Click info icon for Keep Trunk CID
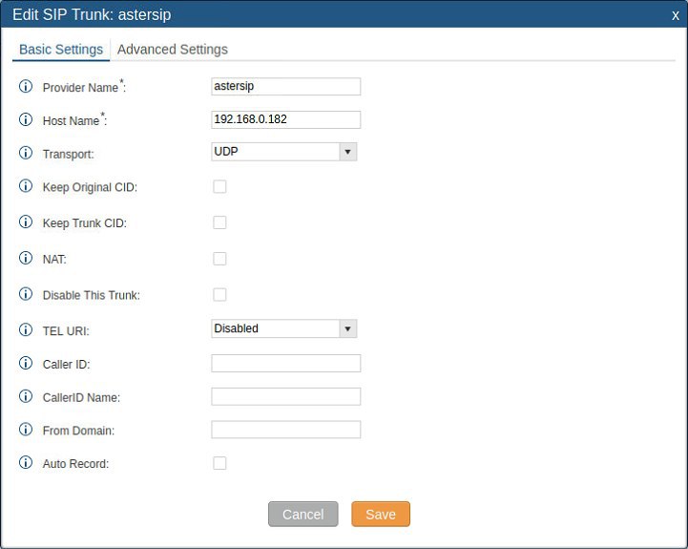 26,222
